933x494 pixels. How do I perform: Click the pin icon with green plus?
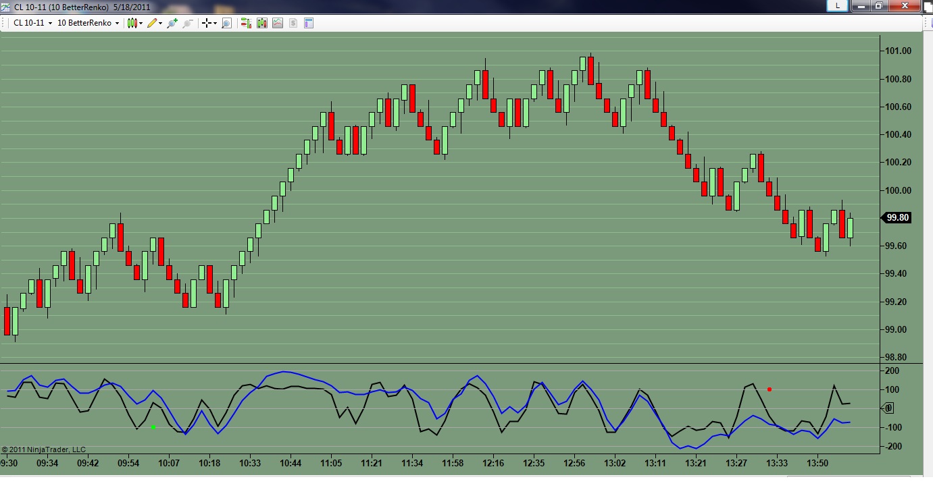pyautogui.click(x=172, y=23)
